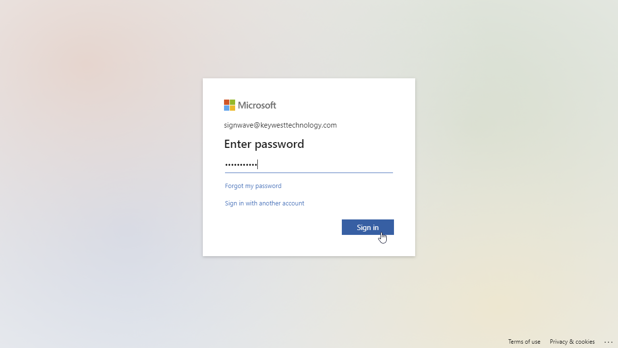Click the red square of Microsoft logo
Screen dimensions: 618x348
(x=226, y=102)
